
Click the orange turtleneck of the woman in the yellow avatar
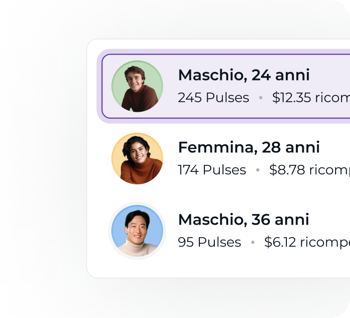pos(142,173)
